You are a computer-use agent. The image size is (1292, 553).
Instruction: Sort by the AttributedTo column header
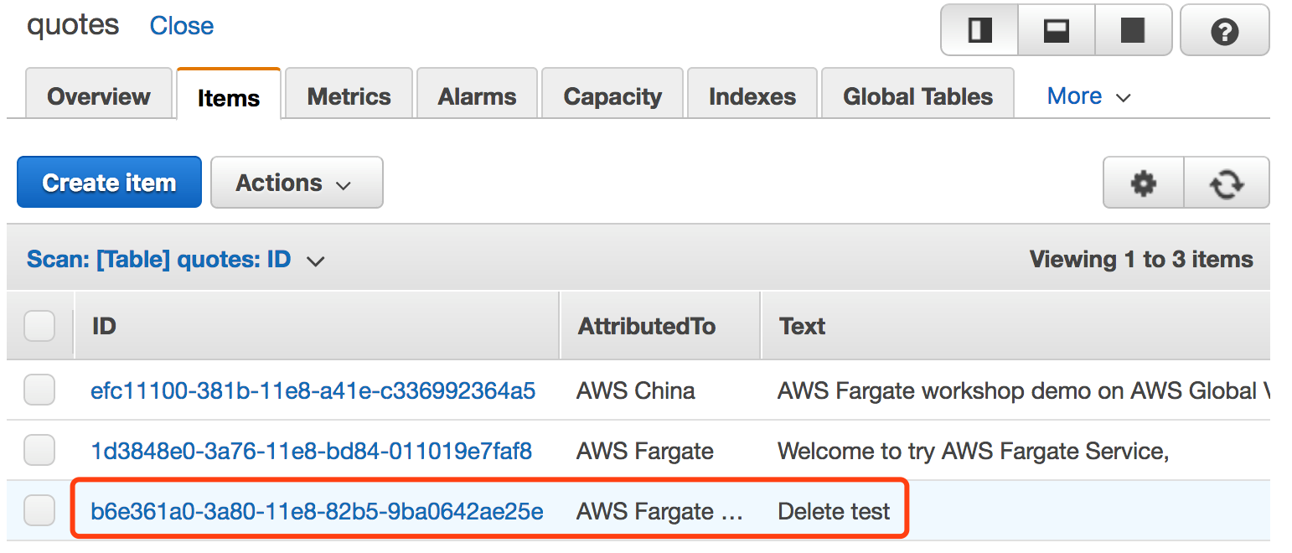[646, 326]
